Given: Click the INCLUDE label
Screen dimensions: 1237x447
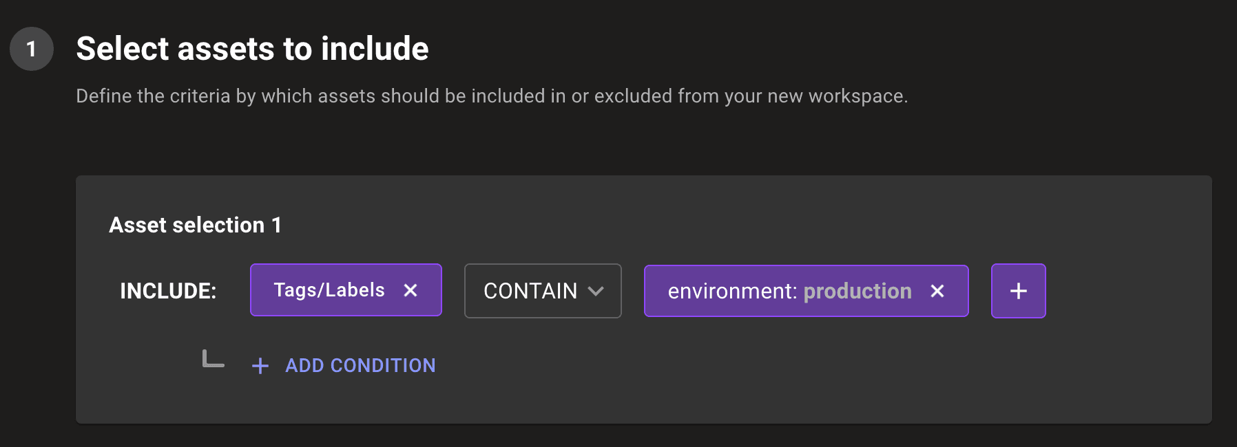Looking at the screenshot, I should pos(167,290).
